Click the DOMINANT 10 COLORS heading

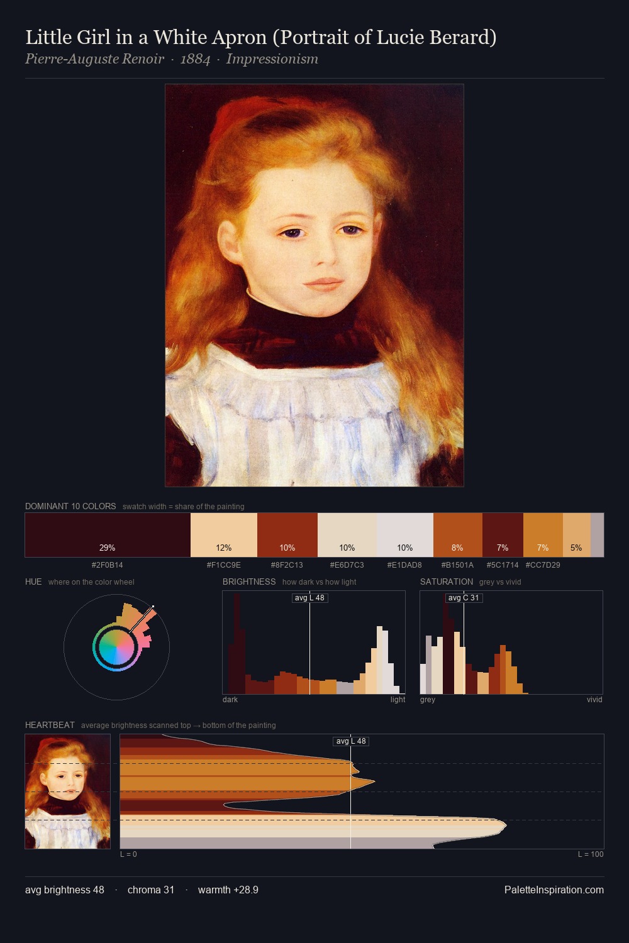[70, 506]
